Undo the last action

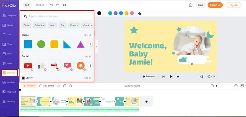click(51, 5)
